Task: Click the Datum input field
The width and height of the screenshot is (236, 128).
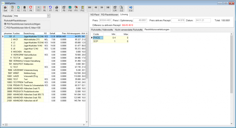Action: point(203,20)
